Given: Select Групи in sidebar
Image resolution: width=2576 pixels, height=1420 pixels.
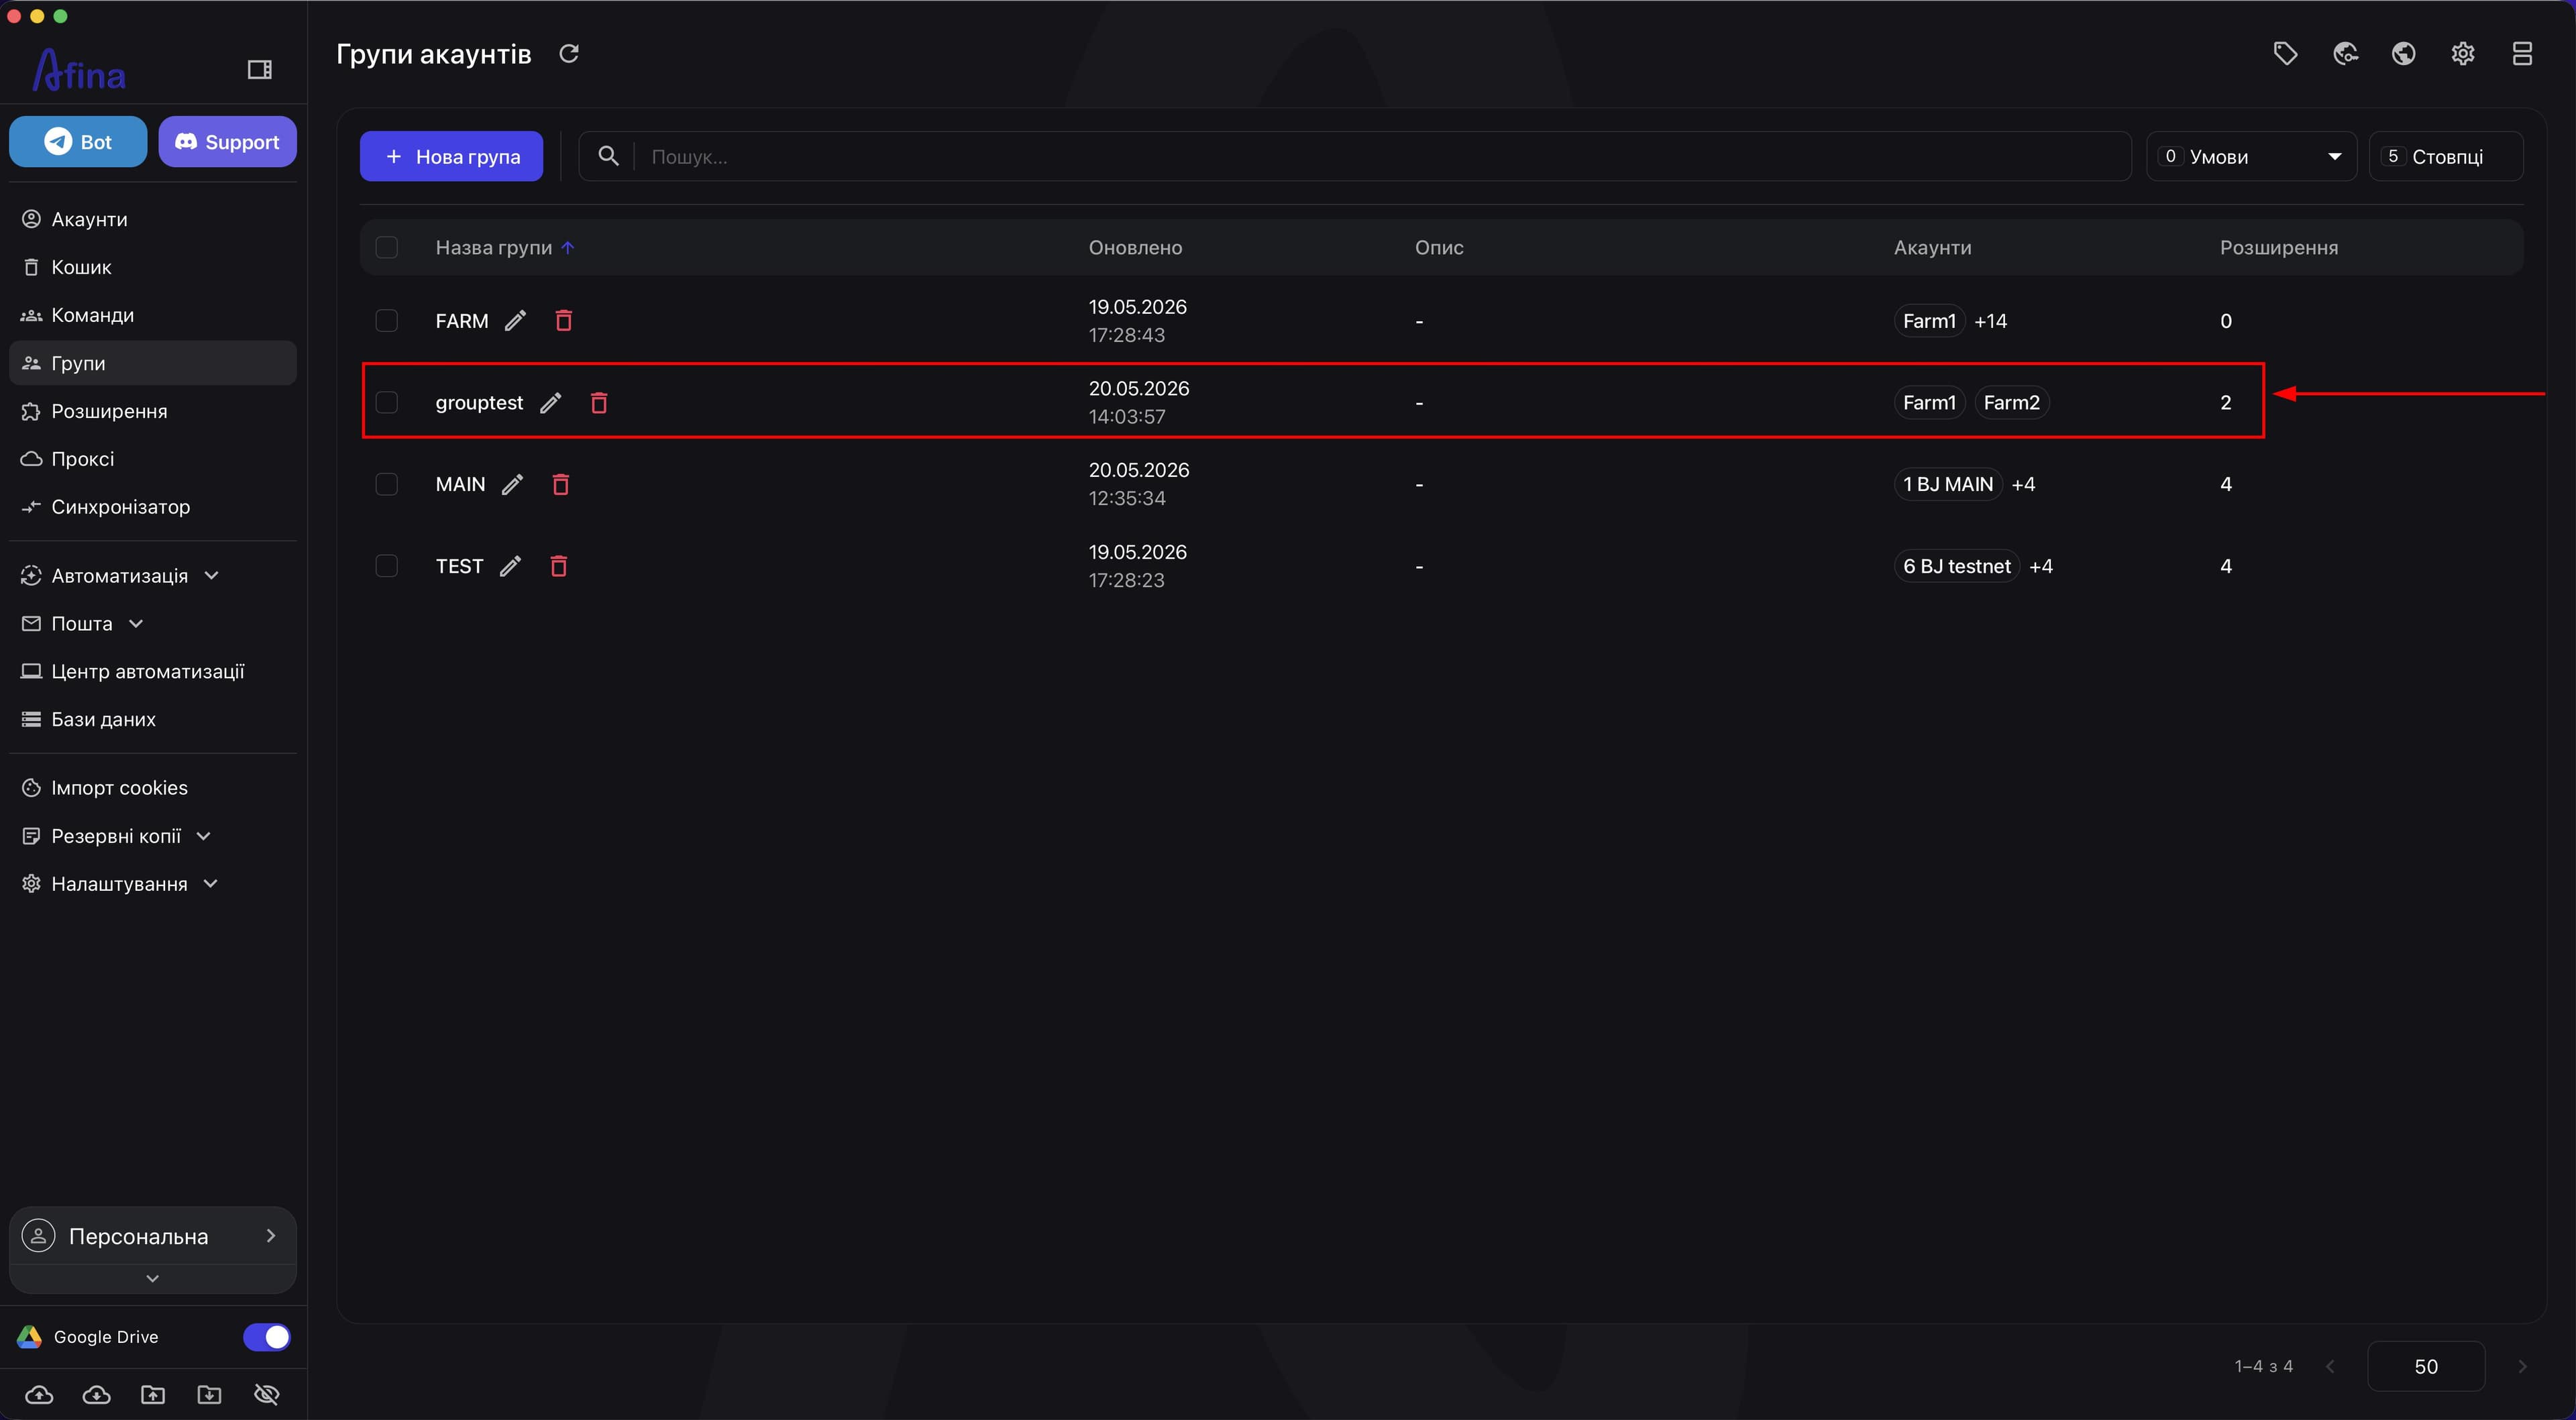Looking at the screenshot, I should (152, 363).
